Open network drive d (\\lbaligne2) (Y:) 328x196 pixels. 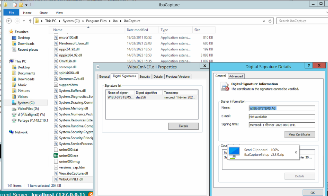click(31, 114)
